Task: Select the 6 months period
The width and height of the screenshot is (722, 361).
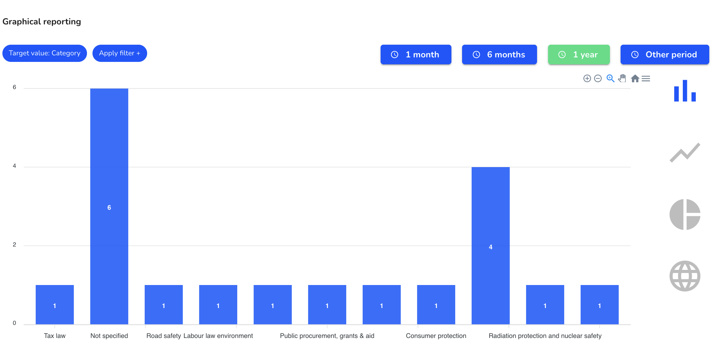Action: pyautogui.click(x=500, y=54)
